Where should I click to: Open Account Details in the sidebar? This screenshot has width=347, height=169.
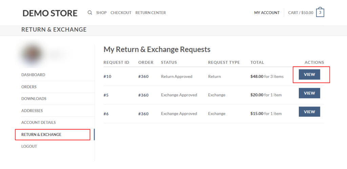pos(38,122)
